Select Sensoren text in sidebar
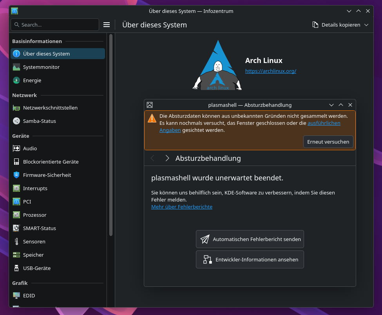 pos(34,241)
